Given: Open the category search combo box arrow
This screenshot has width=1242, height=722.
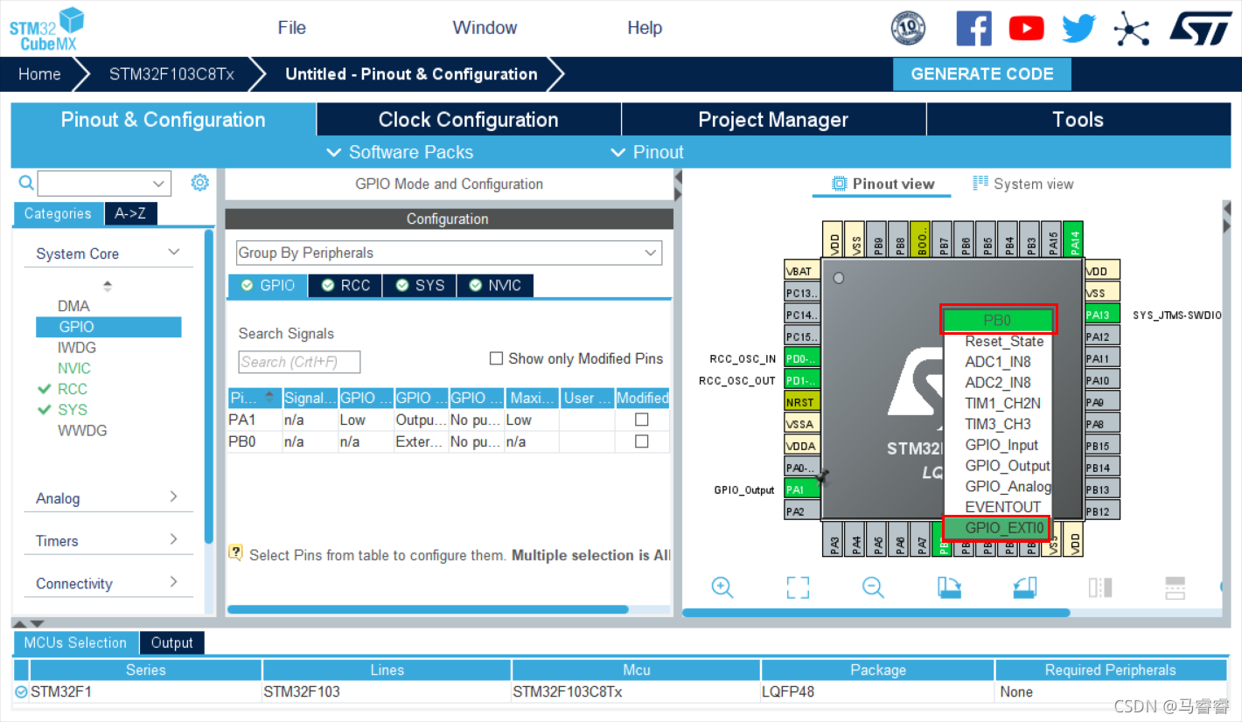Looking at the screenshot, I should coord(158,184).
